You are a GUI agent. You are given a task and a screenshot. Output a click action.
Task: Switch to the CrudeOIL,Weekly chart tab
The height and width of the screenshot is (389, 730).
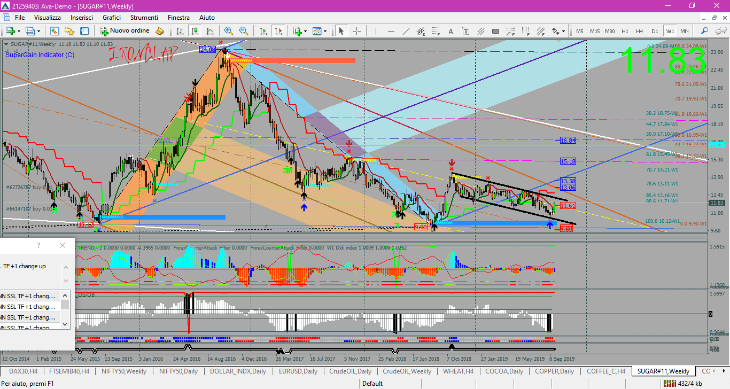point(407,371)
